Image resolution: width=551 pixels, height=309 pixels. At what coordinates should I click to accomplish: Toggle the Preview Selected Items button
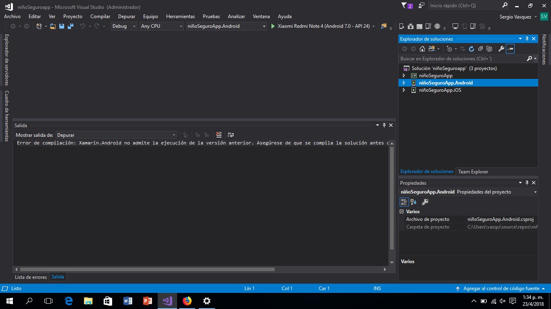pos(510,49)
